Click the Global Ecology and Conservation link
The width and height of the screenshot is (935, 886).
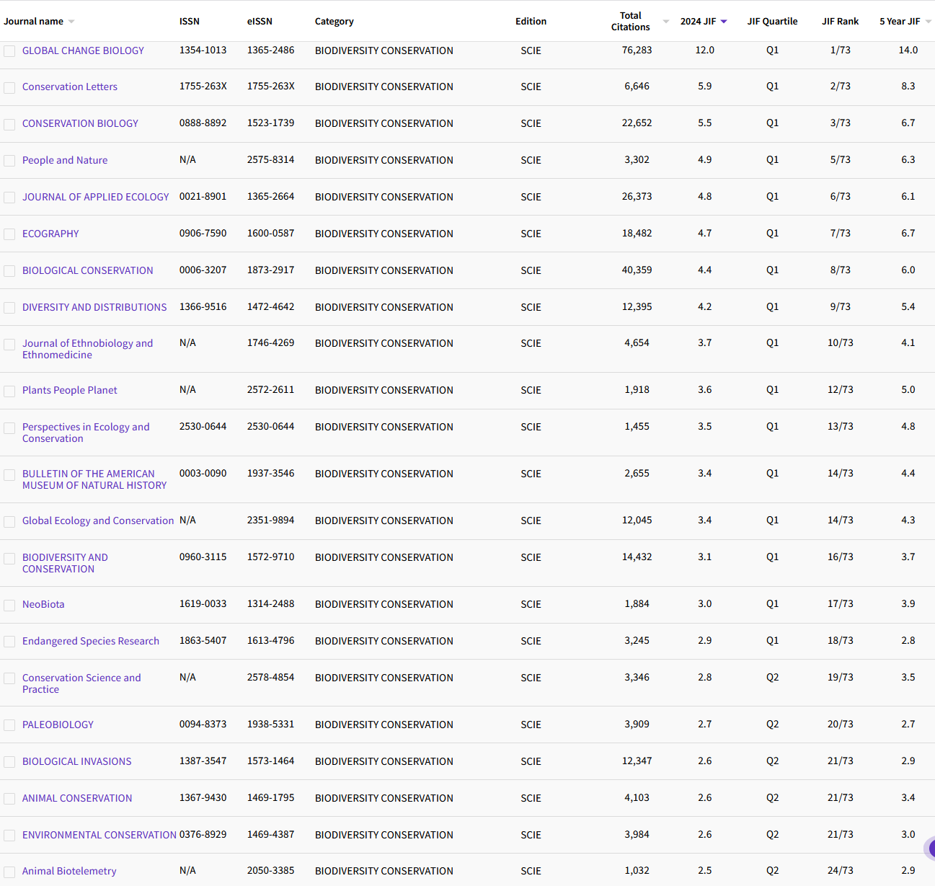pyautogui.click(x=98, y=520)
